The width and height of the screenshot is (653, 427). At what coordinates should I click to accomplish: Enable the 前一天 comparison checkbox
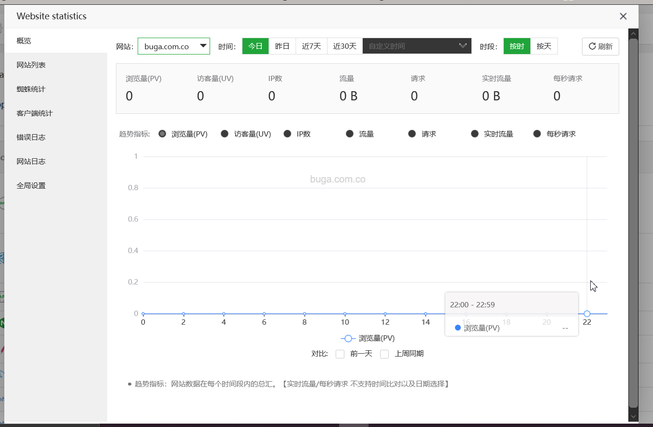pyautogui.click(x=340, y=354)
